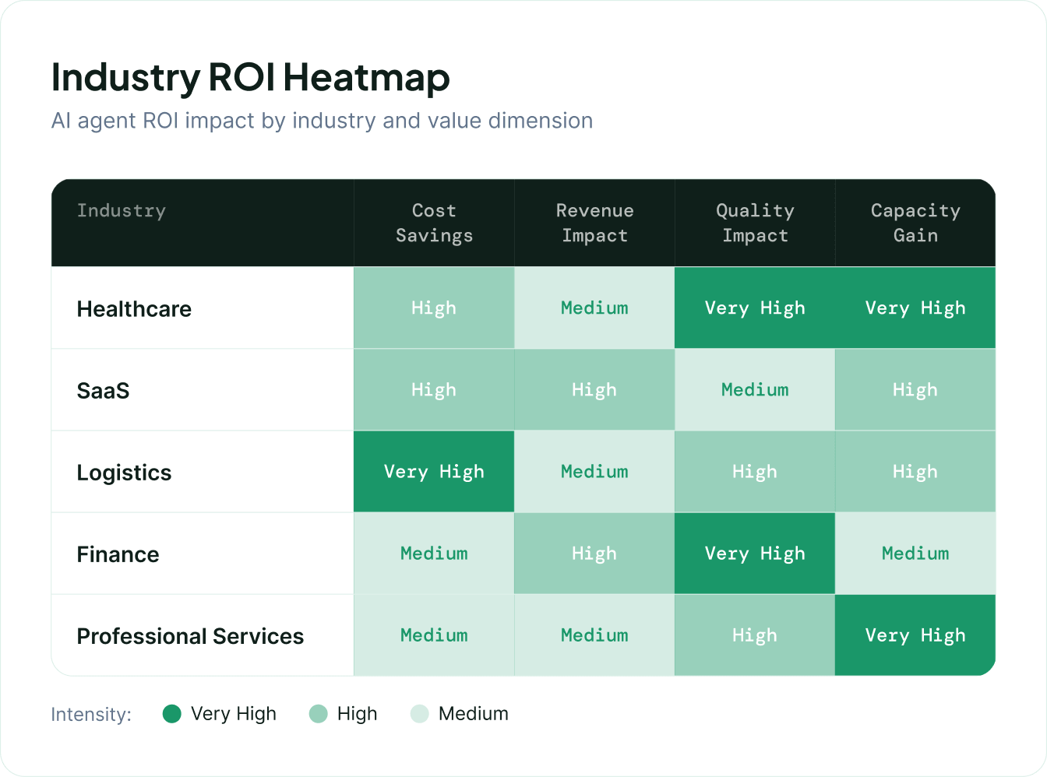Click Healthcare Quality Impact Very High cell

(x=755, y=308)
